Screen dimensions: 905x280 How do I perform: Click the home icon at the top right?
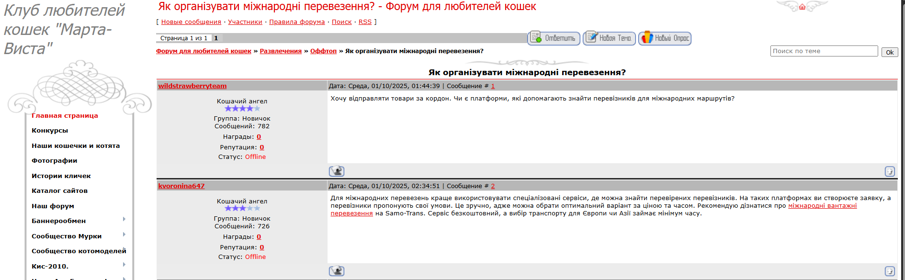point(802,7)
